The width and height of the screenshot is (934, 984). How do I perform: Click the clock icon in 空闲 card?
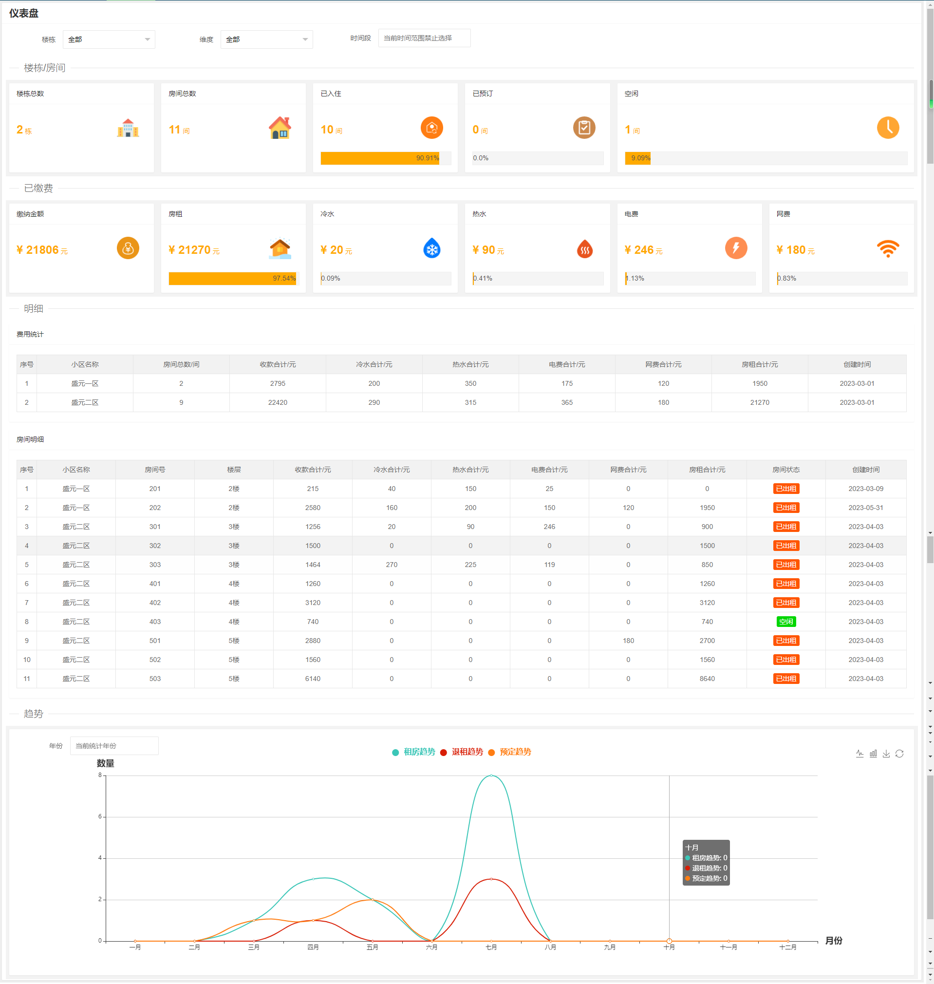click(888, 128)
